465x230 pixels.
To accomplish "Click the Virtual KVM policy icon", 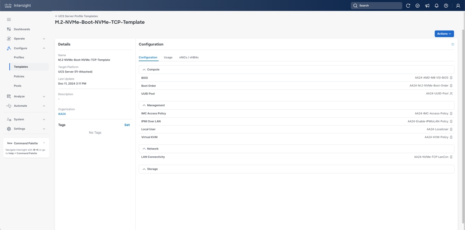I will point(451,137).
